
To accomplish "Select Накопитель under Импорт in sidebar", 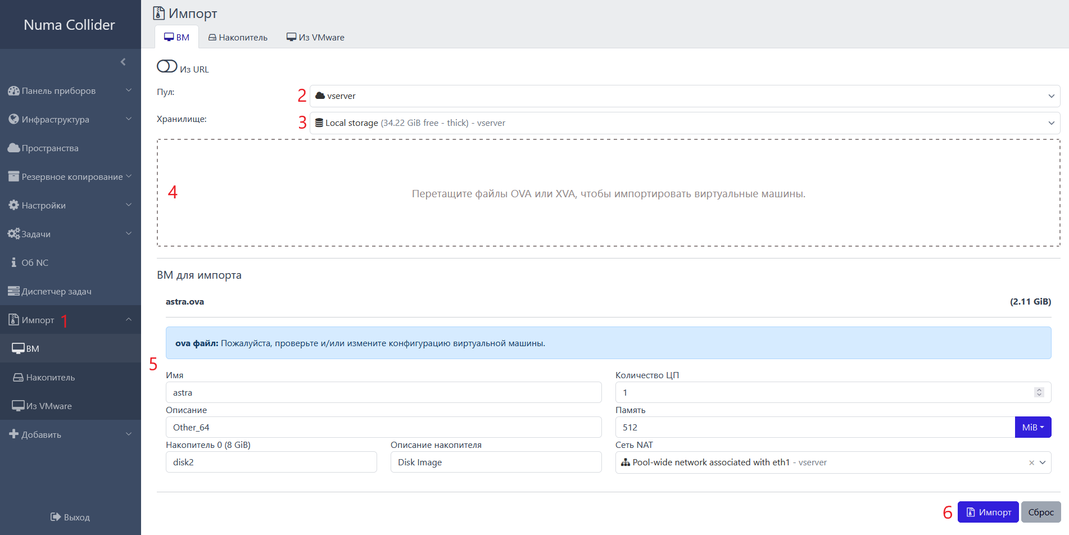I will 70,377.
